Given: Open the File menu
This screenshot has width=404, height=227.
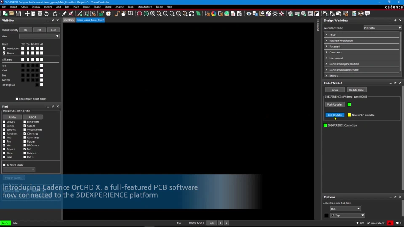Looking at the screenshot, I should click(4, 7).
